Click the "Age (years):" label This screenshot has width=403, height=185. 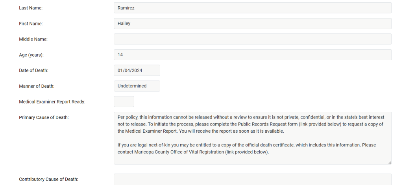31,55
